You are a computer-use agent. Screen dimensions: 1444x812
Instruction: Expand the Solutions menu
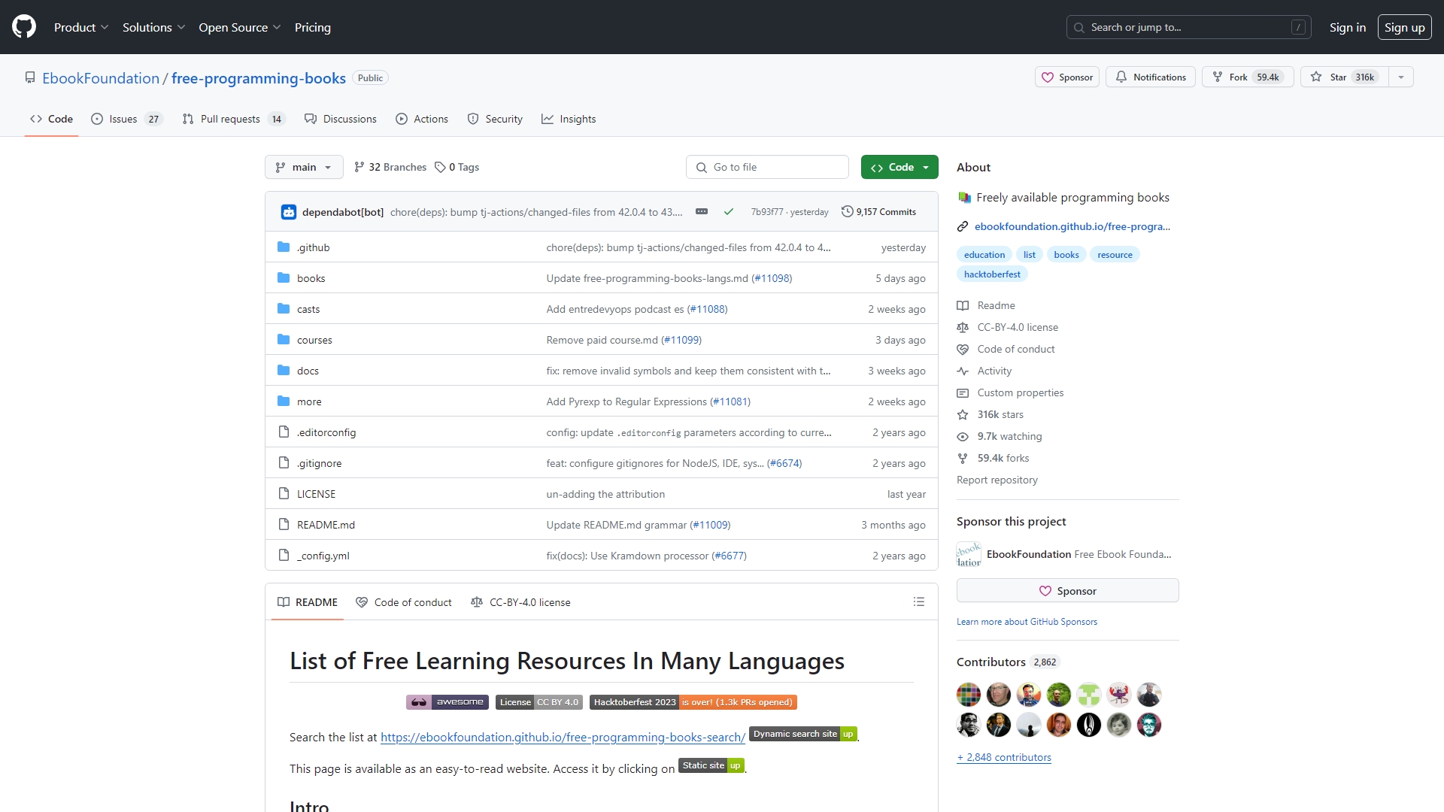pos(154,27)
